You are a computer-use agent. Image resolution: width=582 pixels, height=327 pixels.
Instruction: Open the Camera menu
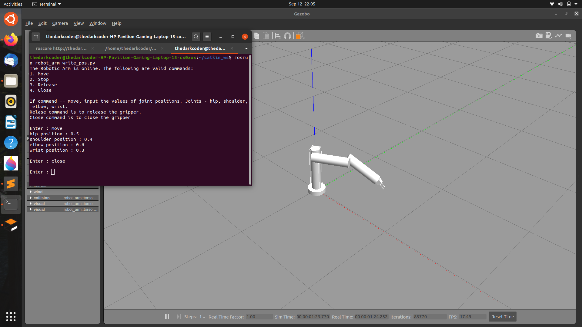[x=60, y=23]
